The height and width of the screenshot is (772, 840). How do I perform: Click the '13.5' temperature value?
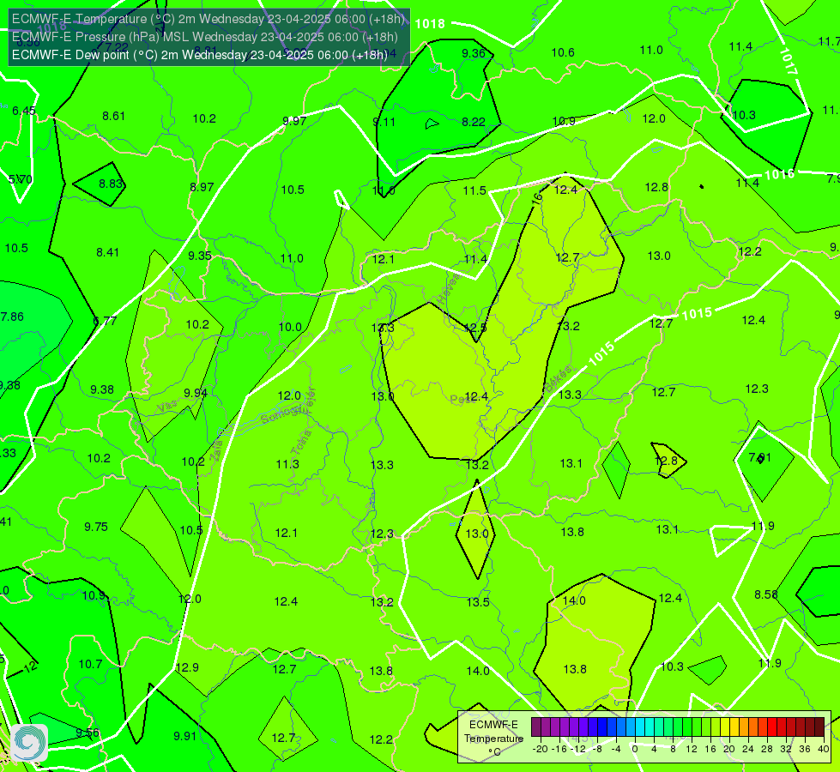pos(478,603)
